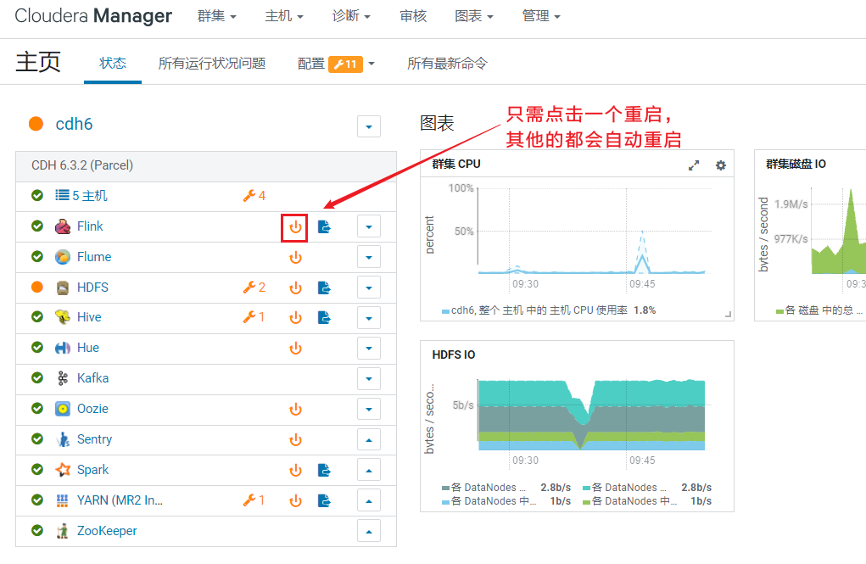Image resolution: width=866 pixels, height=564 pixels.
Task: Click the 群集 CPU chart title
Action: 456,164
